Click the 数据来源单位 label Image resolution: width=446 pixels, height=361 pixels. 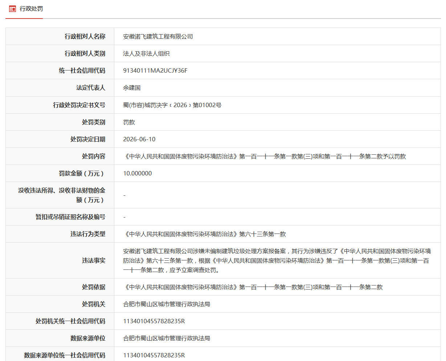click(88, 338)
